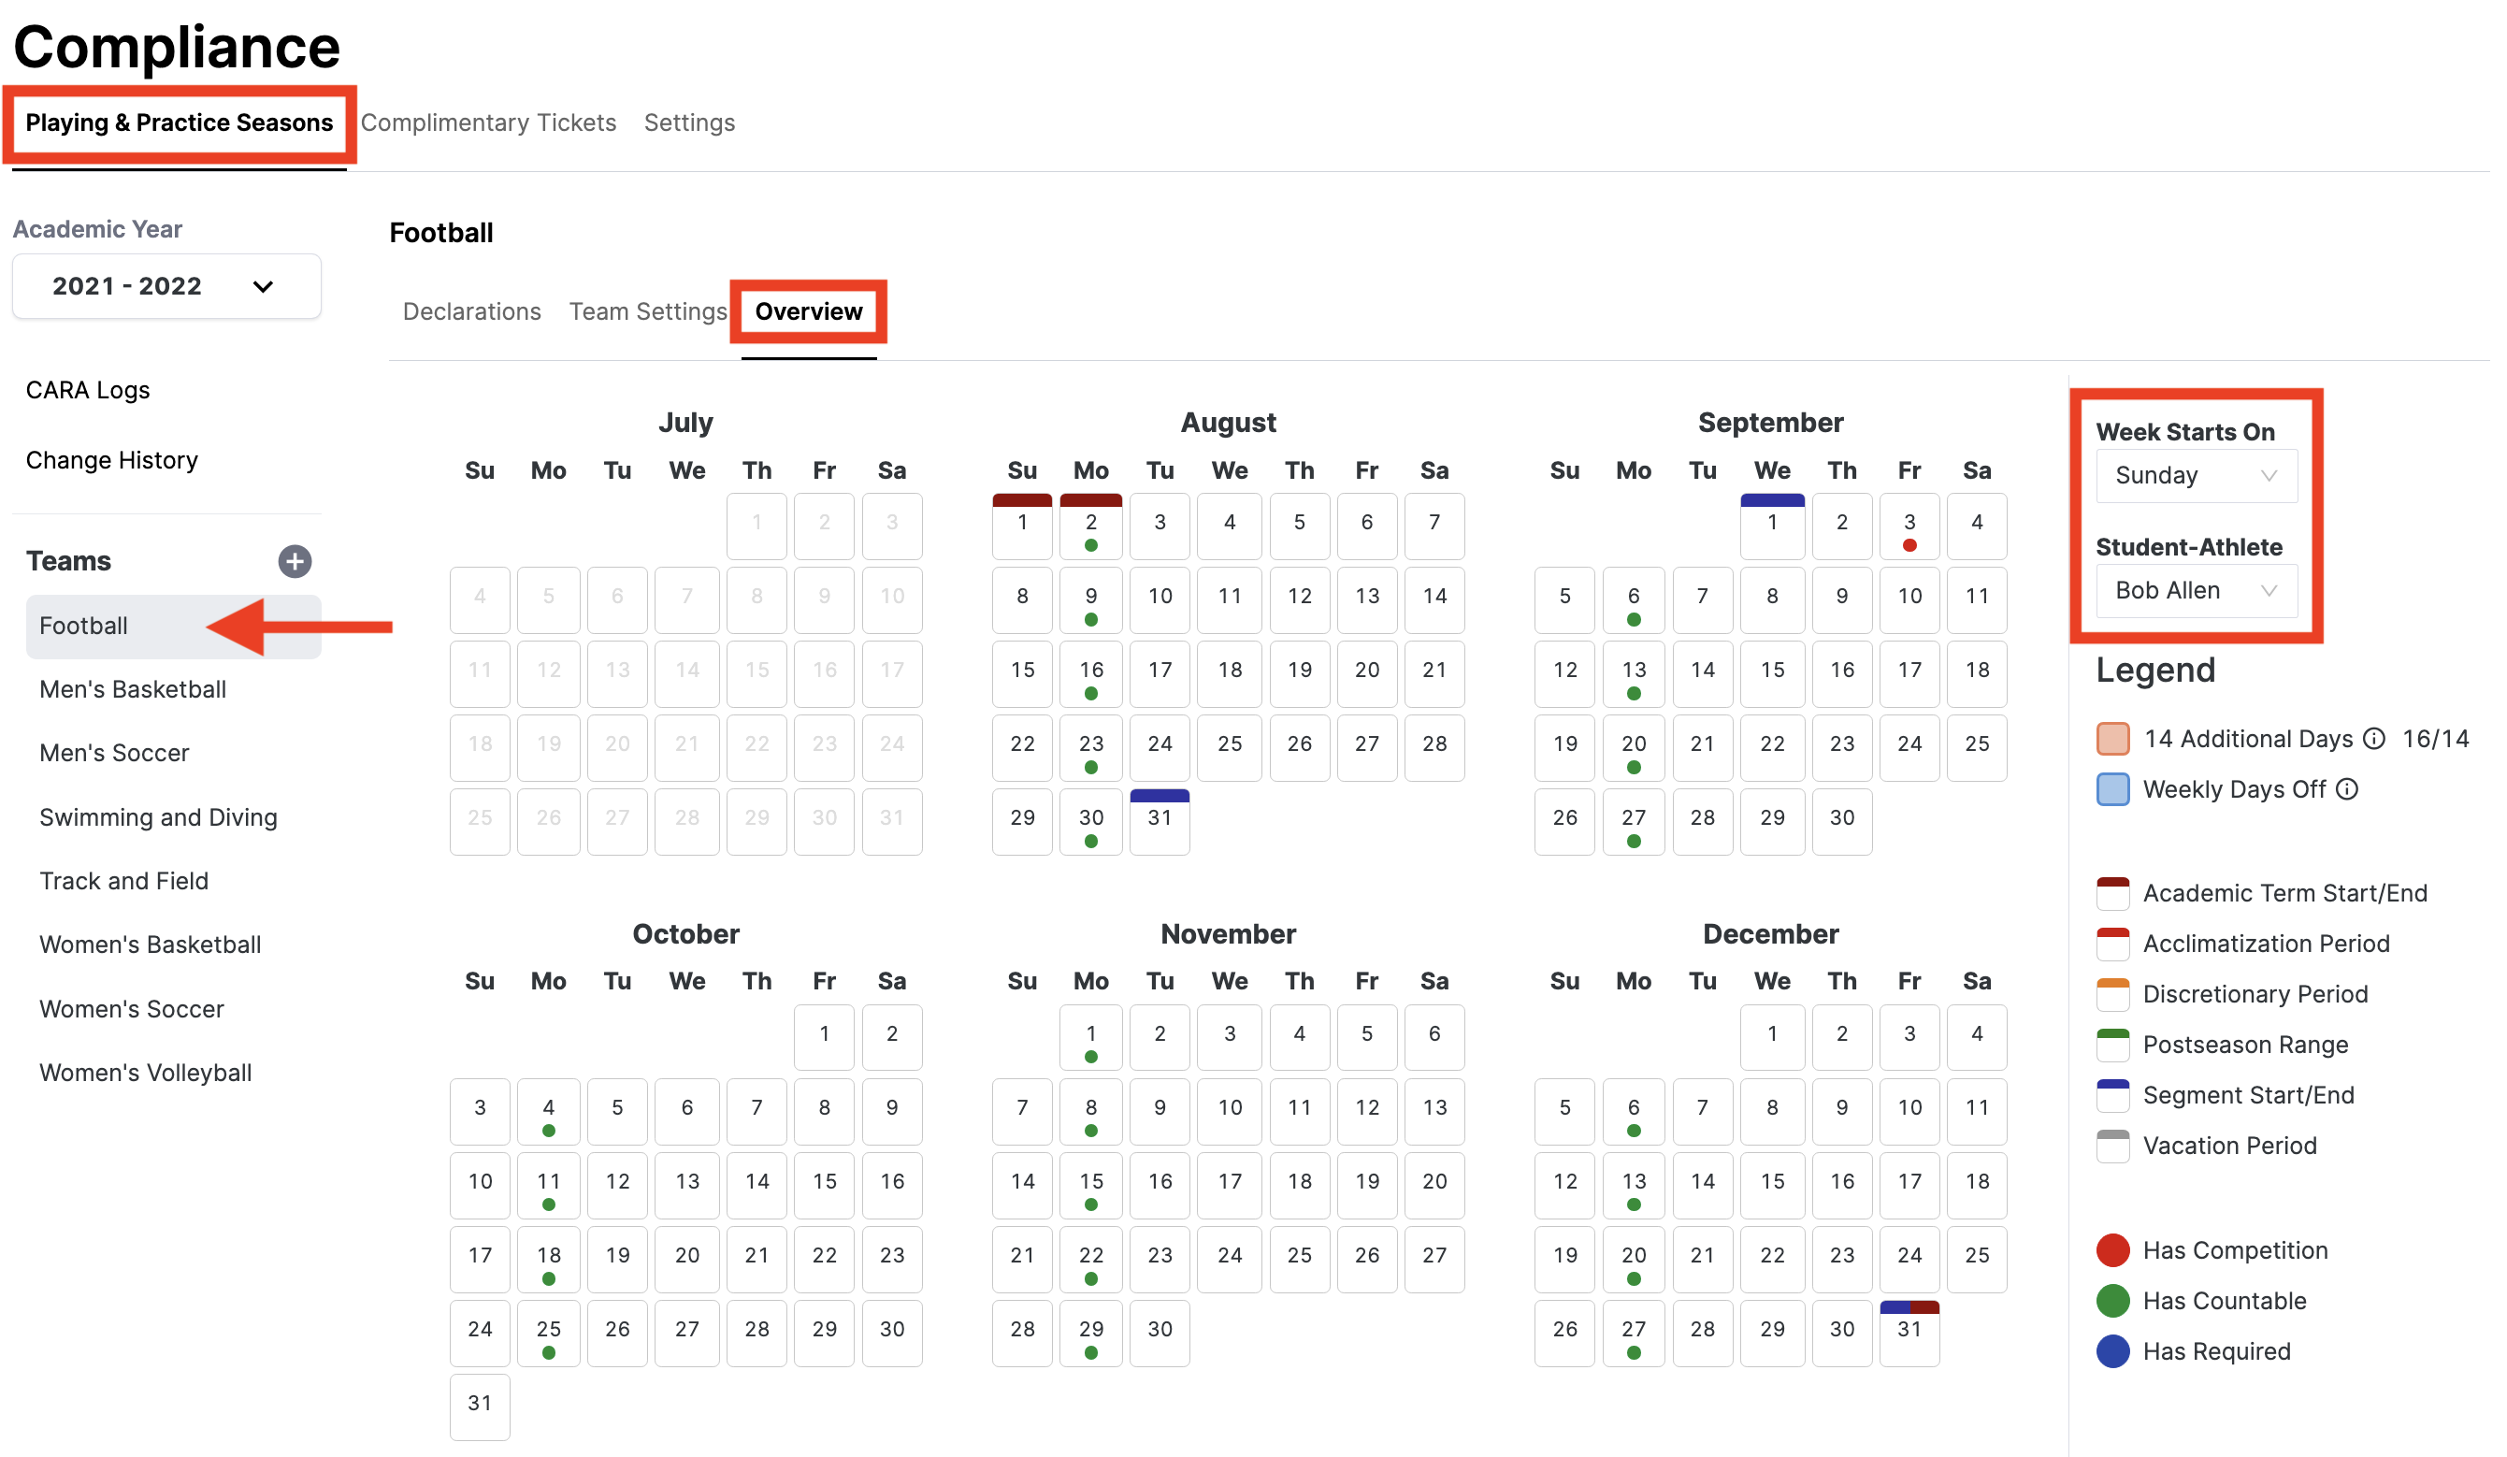The width and height of the screenshot is (2507, 1457).
Task: Click the red Has Competition legend dot
Action: pyautogui.click(x=2112, y=1250)
